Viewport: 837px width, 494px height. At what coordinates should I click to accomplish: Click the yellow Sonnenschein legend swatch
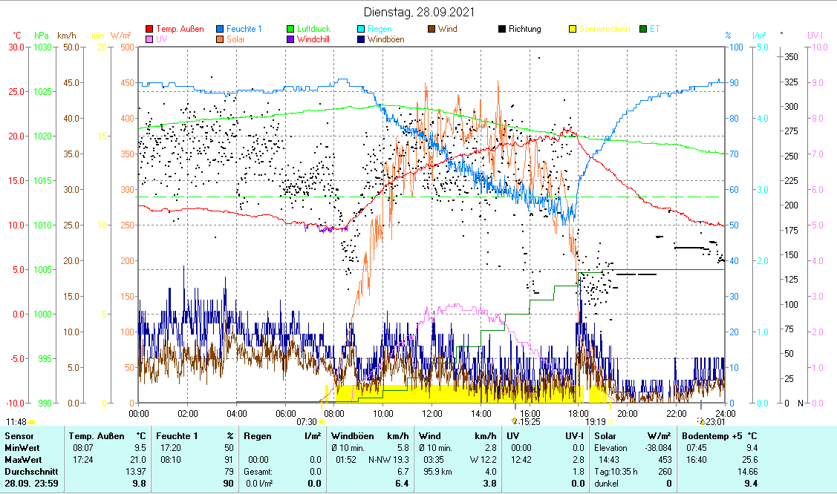click(x=573, y=29)
